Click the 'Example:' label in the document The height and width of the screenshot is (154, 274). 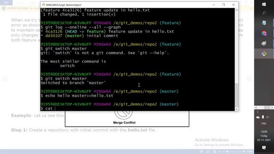pos(22,115)
